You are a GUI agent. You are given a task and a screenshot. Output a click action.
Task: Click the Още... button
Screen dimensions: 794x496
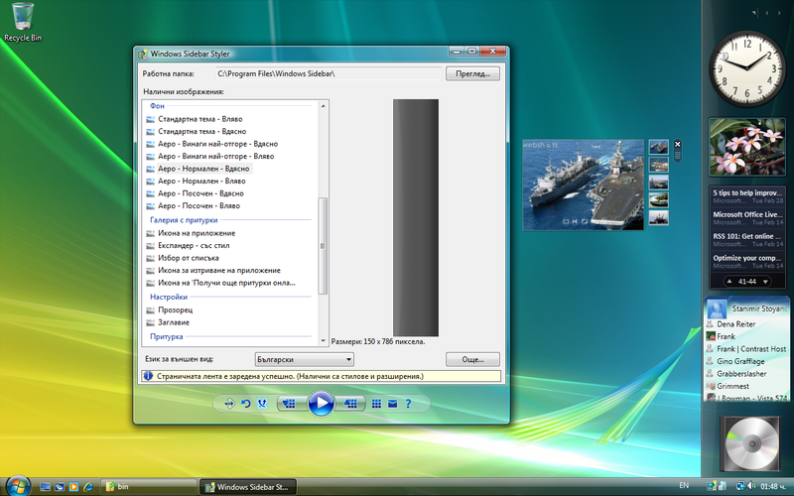[x=472, y=359]
